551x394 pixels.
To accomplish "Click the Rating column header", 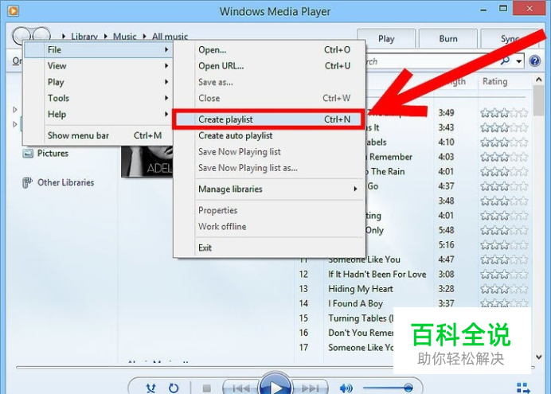I will point(494,81).
